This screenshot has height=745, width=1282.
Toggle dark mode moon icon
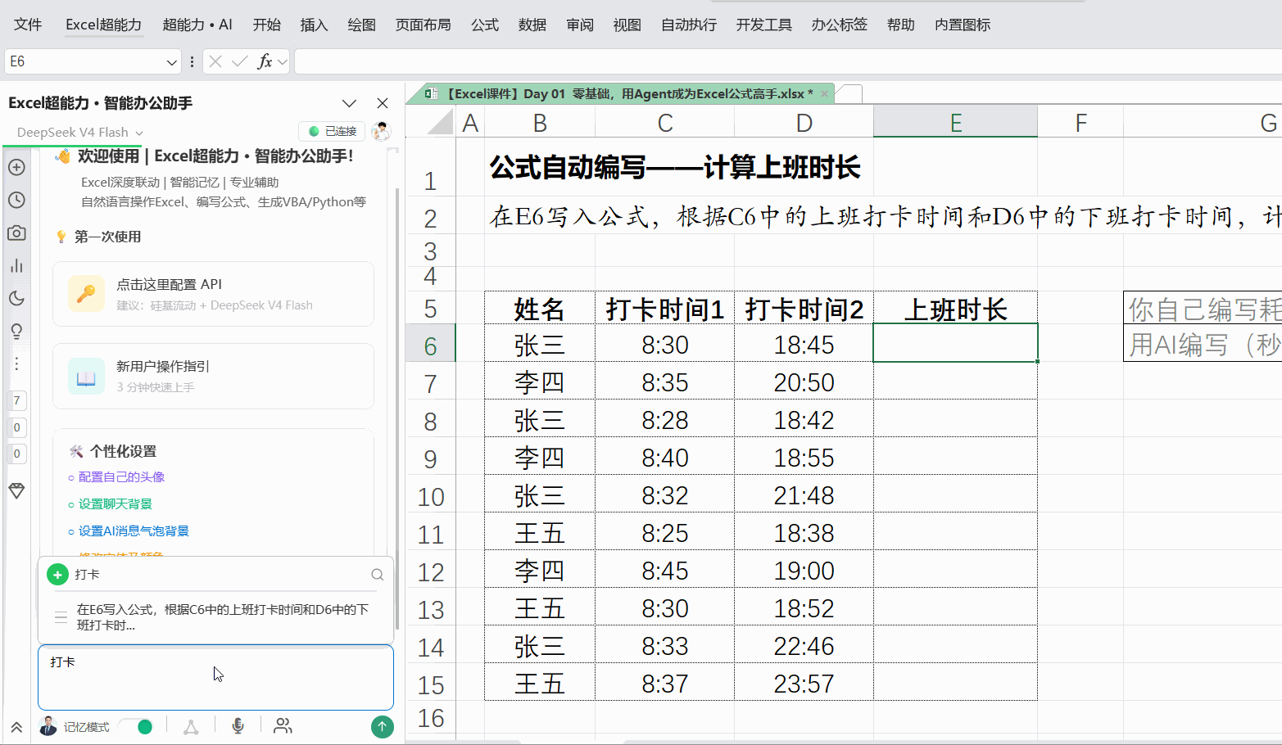pyautogui.click(x=16, y=298)
